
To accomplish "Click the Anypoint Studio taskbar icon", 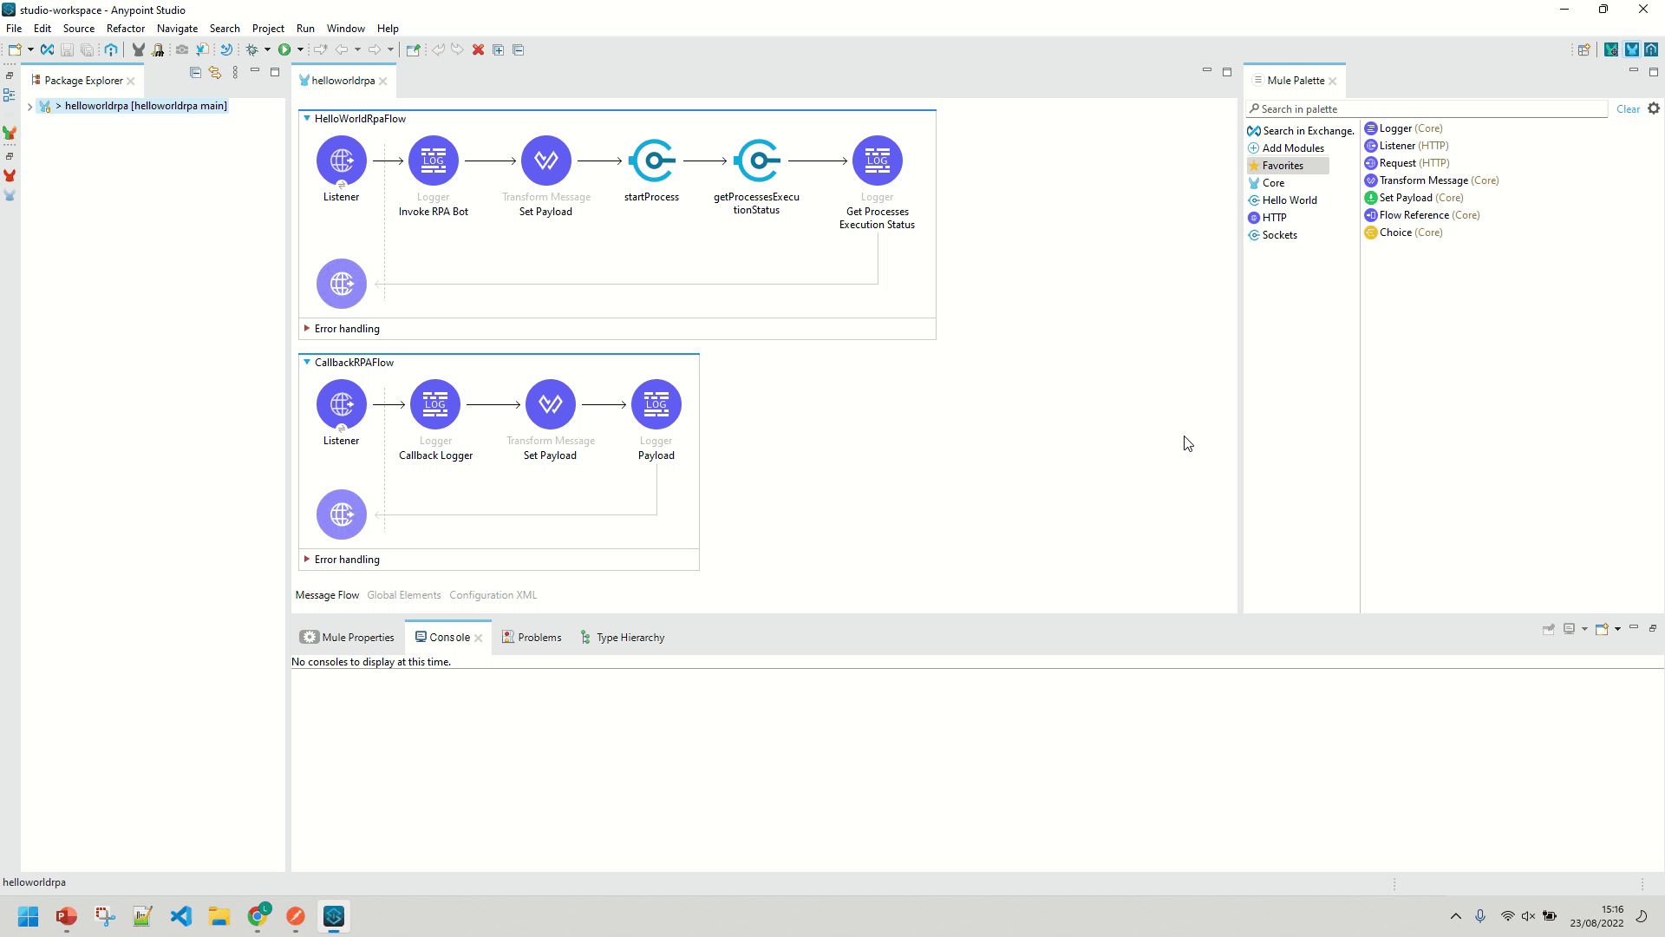I will pos(334,915).
